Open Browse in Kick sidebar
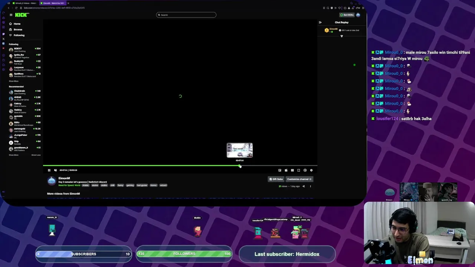475x267 pixels. 16,30
